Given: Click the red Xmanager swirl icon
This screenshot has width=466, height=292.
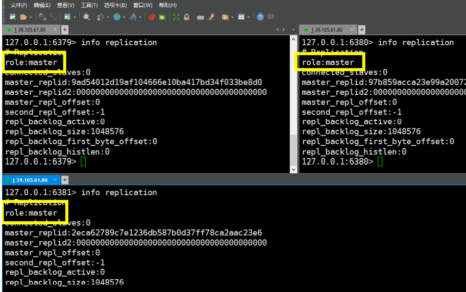Looking at the screenshot, I should point(152,17).
